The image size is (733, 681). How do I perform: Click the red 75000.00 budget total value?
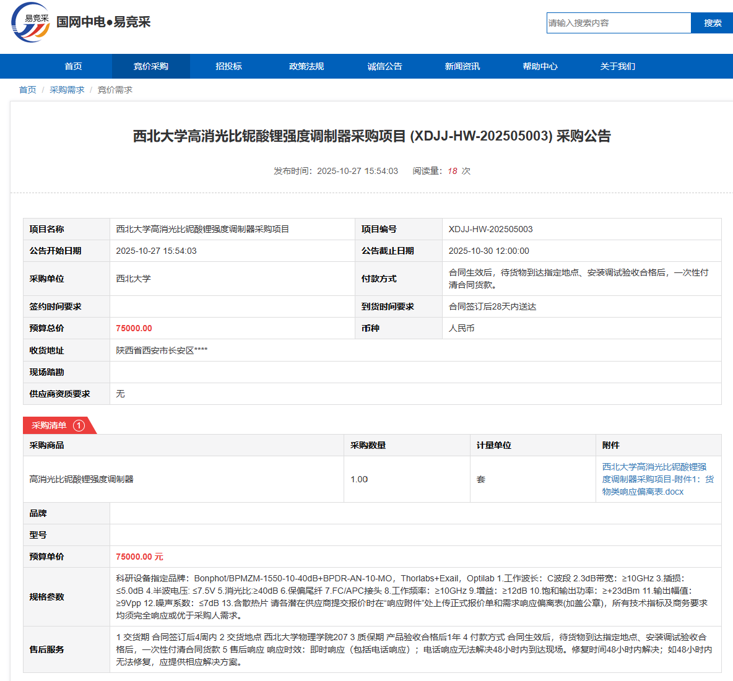tap(134, 328)
